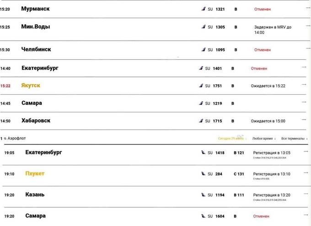311x226 pixels.
Task: Open details arrow for Хабаровск SU 1715
Action: [304, 119]
